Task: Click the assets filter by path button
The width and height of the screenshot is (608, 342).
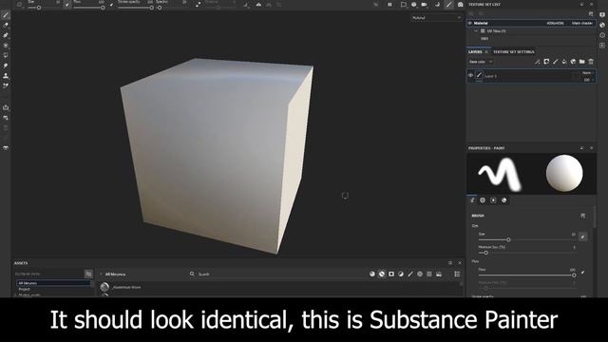Action: click(x=88, y=275)
